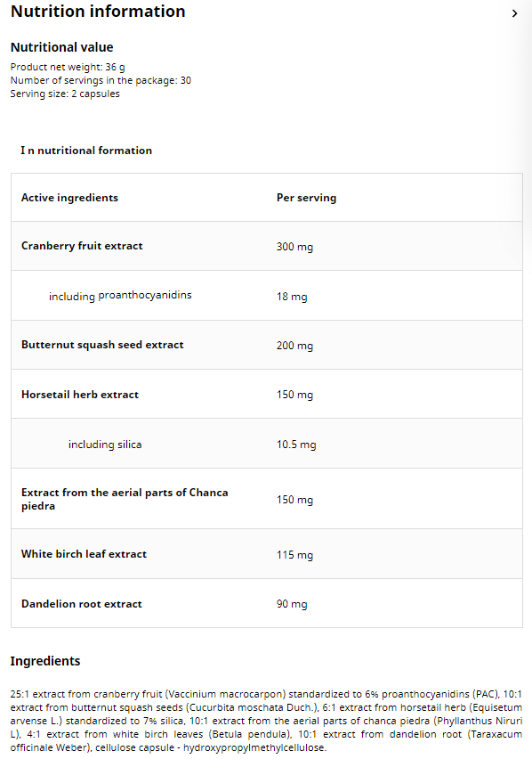This screenshot has height=759, width=532.
Task: Click the Active ingredients column header
Action: coord(69,197)
